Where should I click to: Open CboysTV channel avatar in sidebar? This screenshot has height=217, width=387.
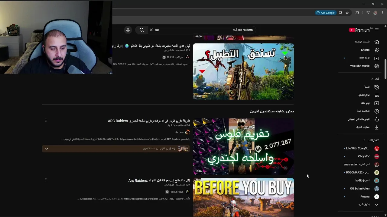coord(377,156)
